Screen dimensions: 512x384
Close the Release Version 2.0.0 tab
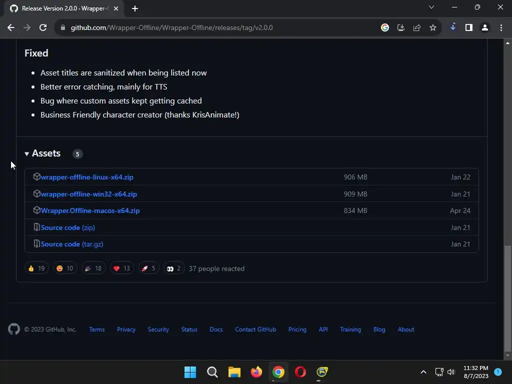(x=116, y=8)
